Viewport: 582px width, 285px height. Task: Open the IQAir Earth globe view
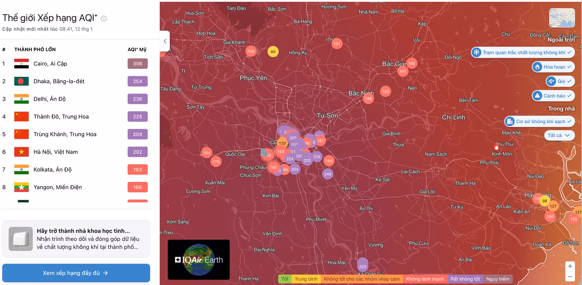coord(198,260)
